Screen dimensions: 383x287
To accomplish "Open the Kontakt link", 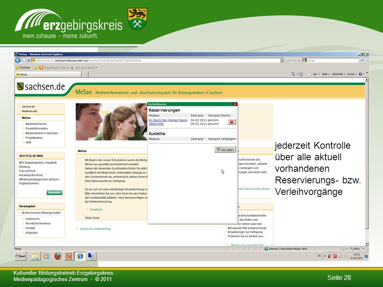I will 30,228.
